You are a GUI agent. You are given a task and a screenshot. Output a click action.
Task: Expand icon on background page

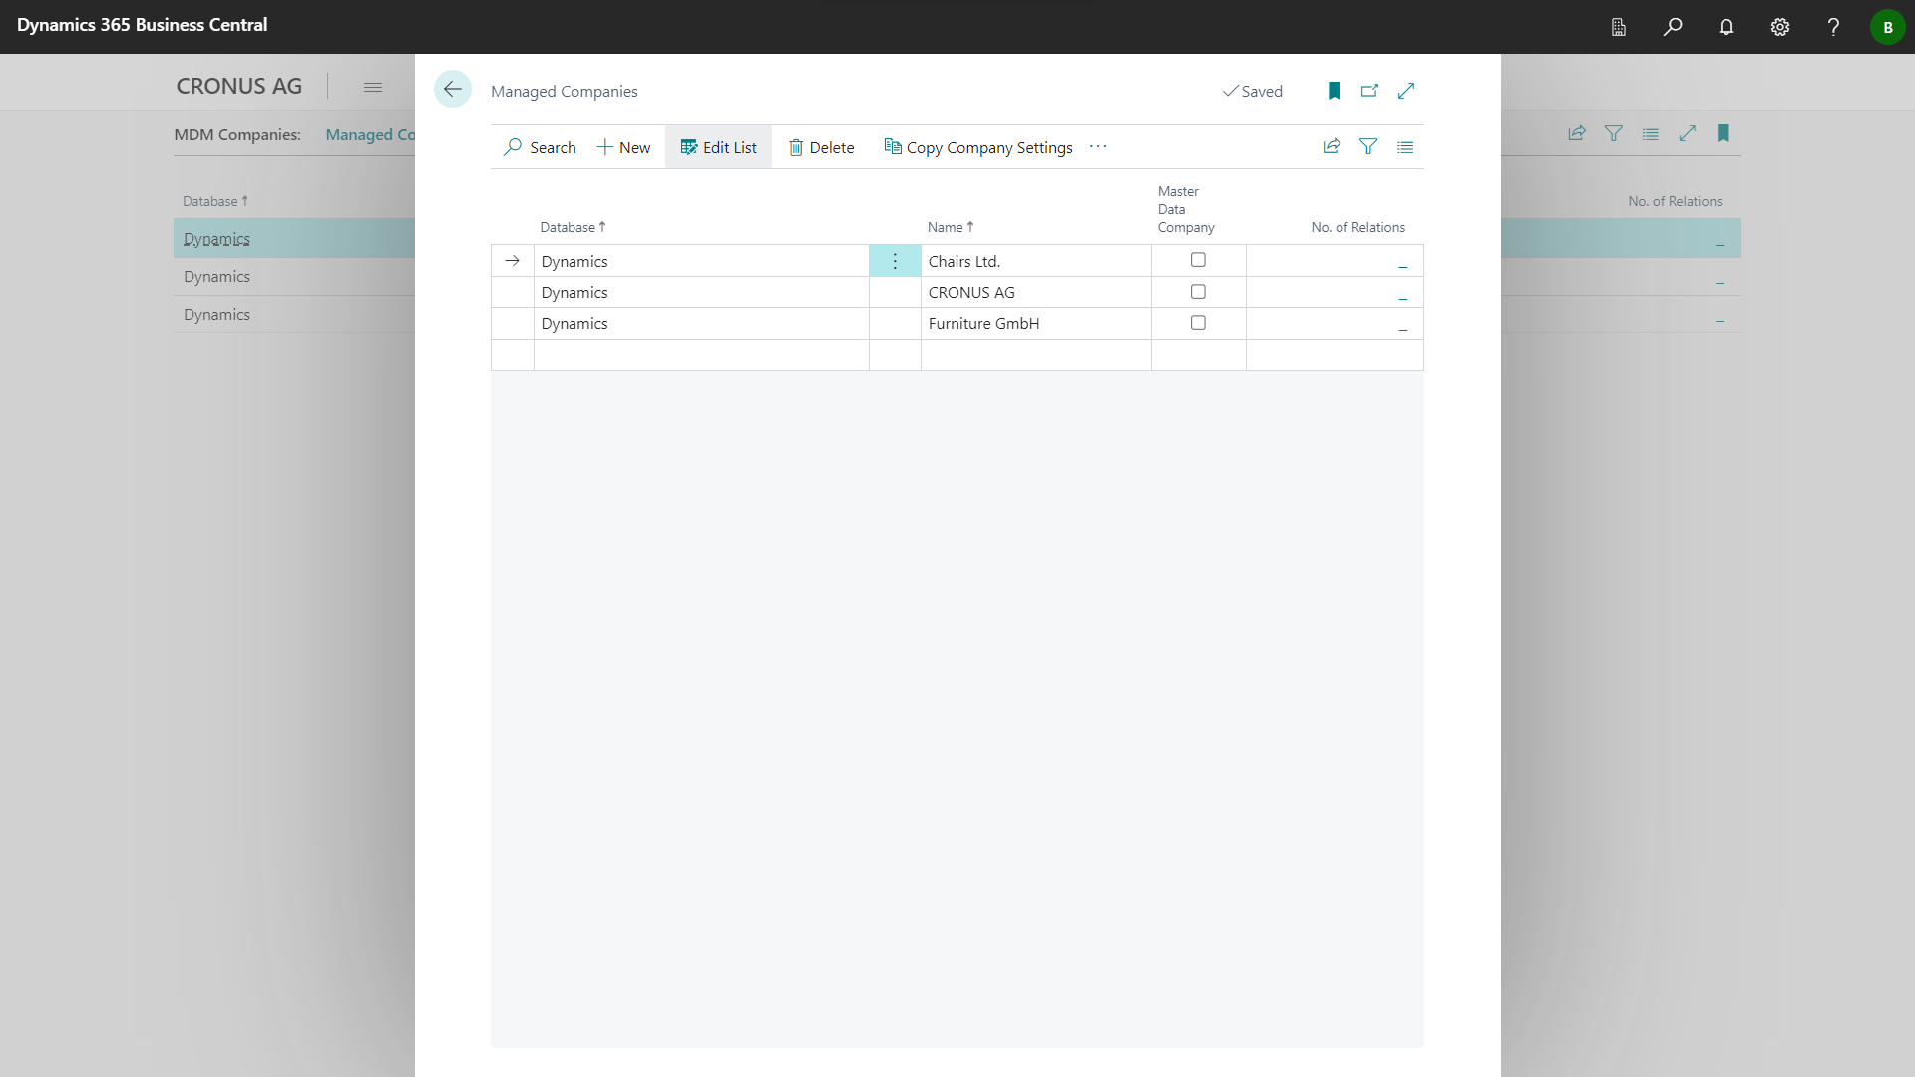1688,133
